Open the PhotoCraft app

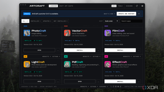coord(39,50)
